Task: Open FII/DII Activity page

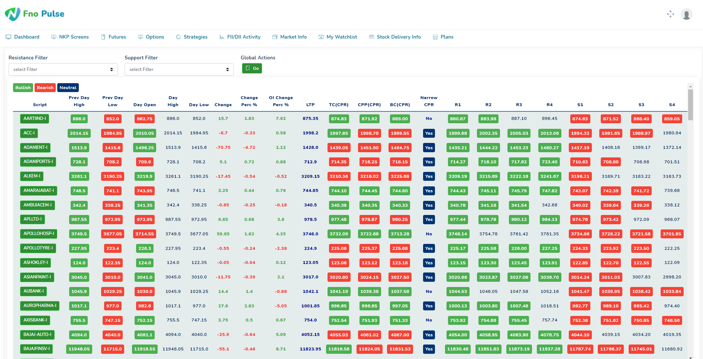Action: pos(244,37)
